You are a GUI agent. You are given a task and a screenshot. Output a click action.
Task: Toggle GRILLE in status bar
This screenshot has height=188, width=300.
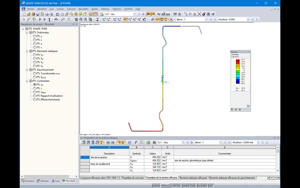click(x=165, y=186)
